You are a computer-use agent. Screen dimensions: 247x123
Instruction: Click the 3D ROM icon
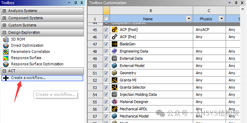[6, 39]
